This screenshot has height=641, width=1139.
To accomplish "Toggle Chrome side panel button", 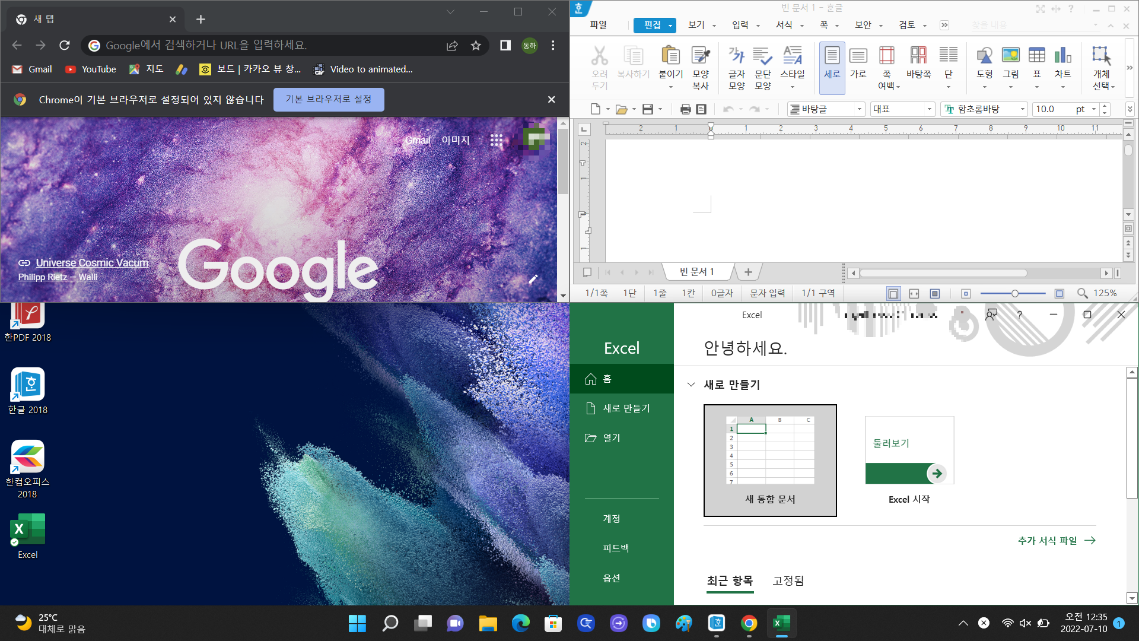I will click(x=505, y=46).
